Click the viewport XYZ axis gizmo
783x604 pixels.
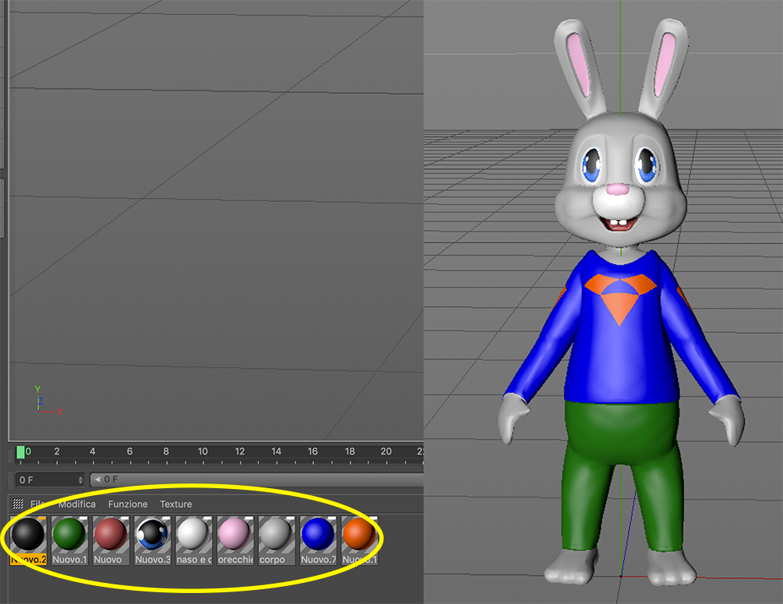(x=48, y=401)
